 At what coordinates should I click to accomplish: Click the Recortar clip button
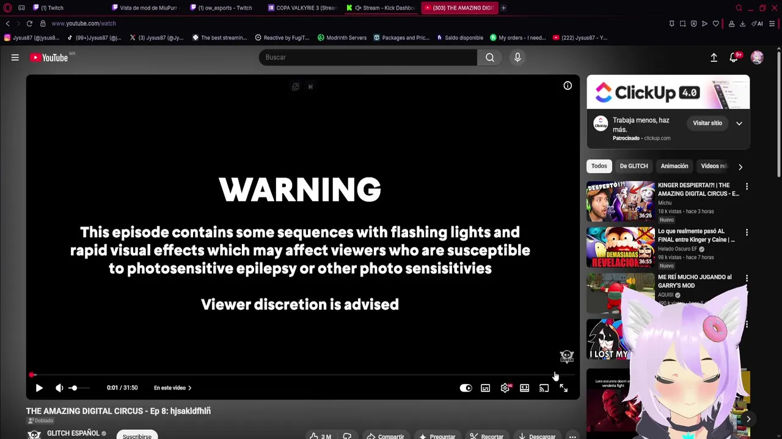(487, 437)
